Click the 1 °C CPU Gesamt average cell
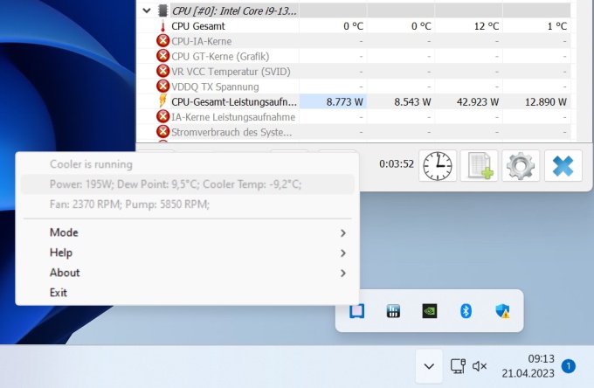 [x=537, y=26]
